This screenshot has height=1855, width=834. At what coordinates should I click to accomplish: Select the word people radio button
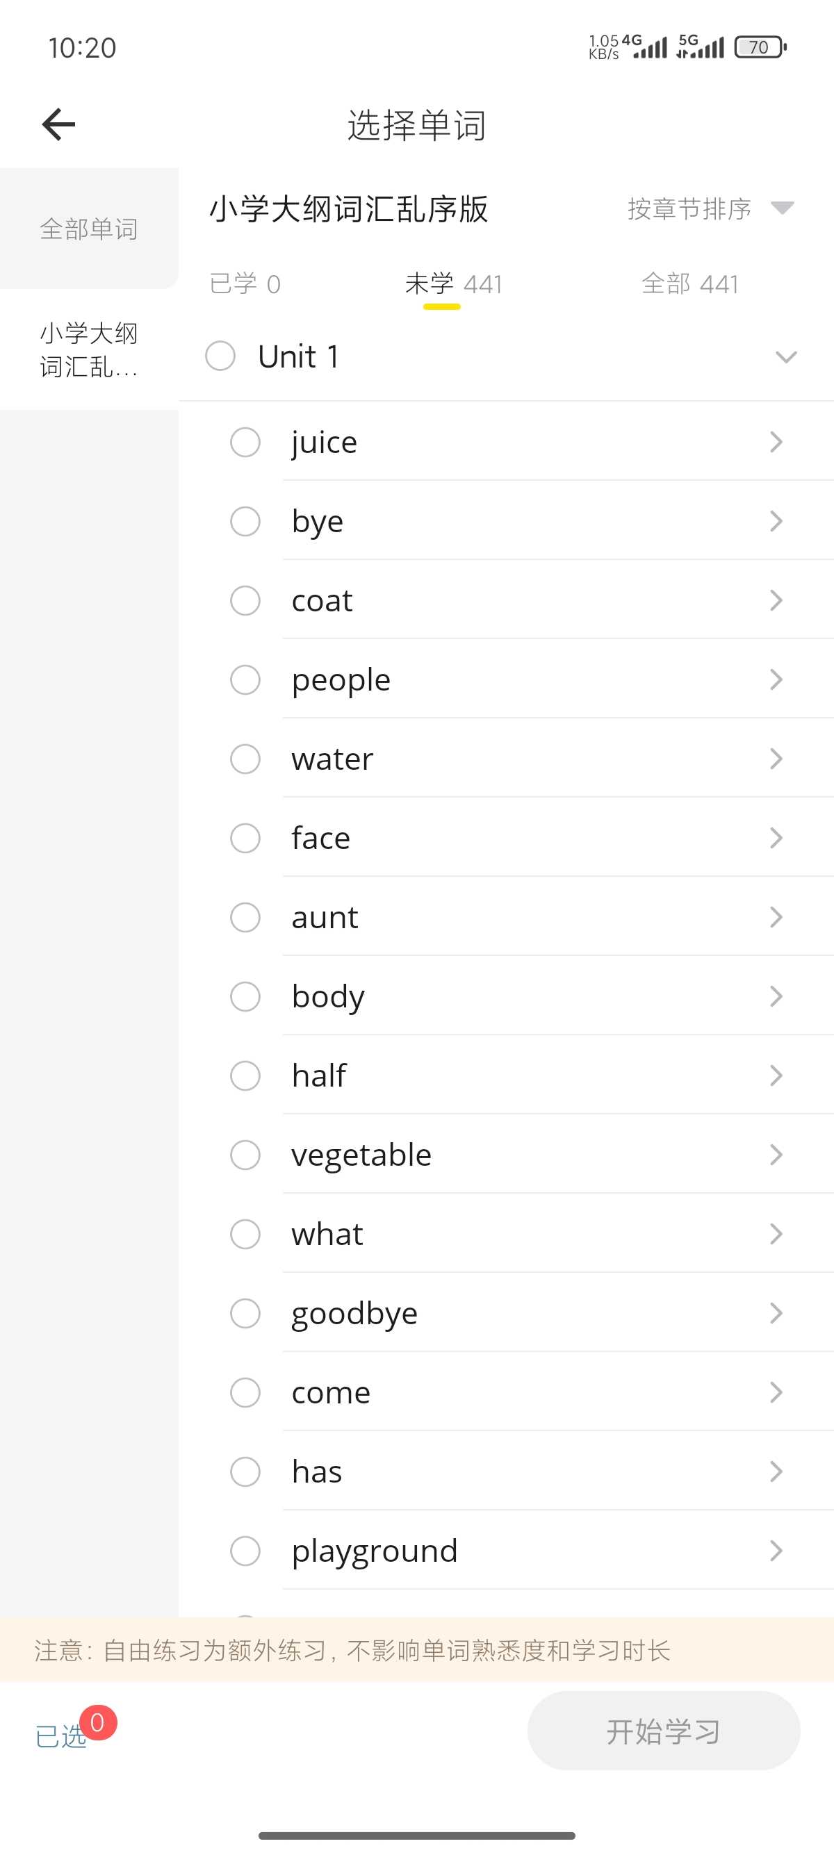point(245,679)
